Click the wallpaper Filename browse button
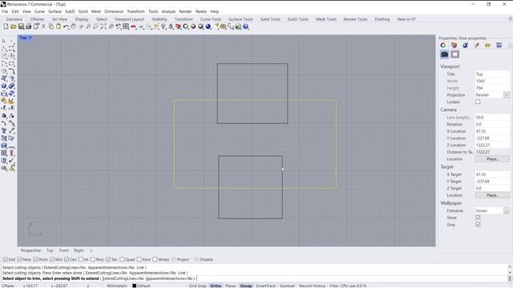The height and width of the screenshot is (288, 513). coord(507,210)
